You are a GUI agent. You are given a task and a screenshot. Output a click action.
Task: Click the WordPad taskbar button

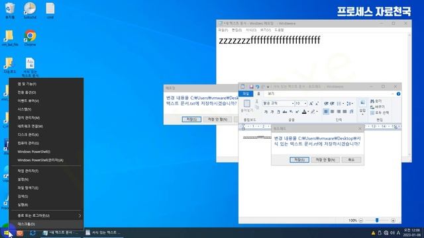pos(103,233)
